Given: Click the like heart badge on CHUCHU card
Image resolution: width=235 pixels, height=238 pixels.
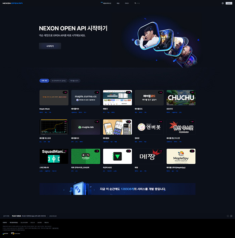Looking at the screenshot, I should (192, 92).
